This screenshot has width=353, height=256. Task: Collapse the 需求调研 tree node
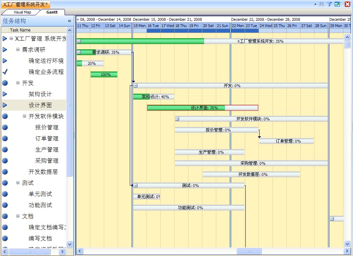coord(18,50)
